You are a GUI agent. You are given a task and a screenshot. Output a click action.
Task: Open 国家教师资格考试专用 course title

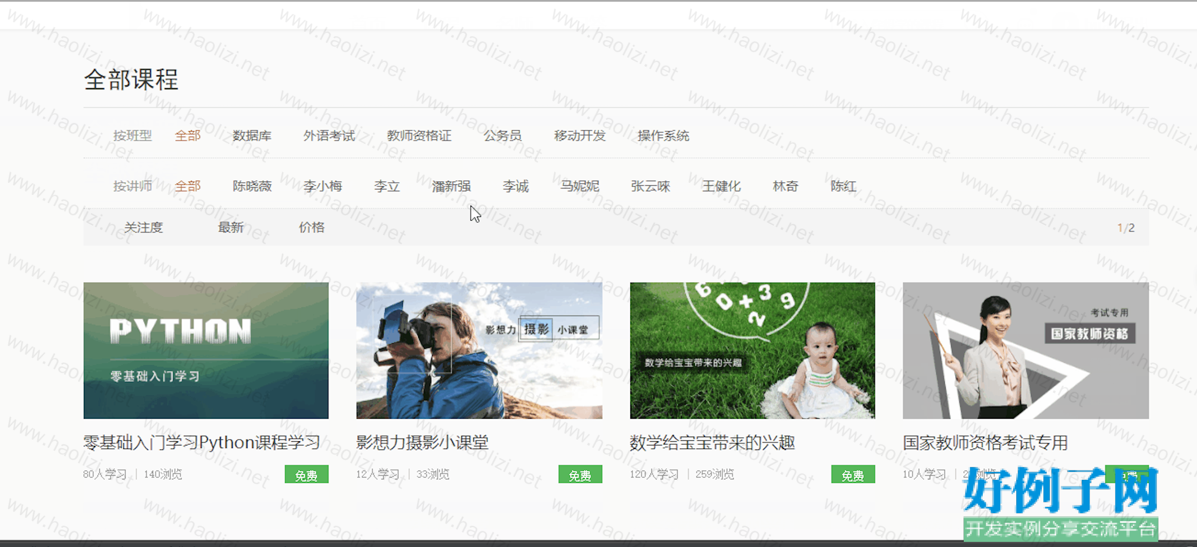coord(985,442)
